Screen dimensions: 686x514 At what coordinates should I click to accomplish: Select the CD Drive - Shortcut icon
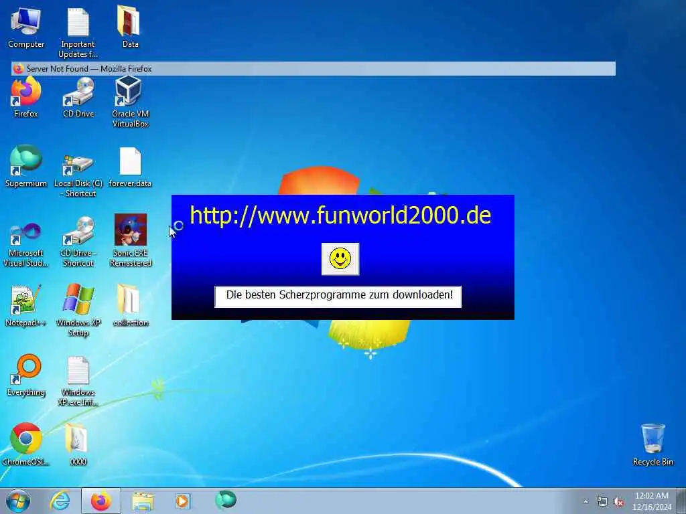point(78,242)
